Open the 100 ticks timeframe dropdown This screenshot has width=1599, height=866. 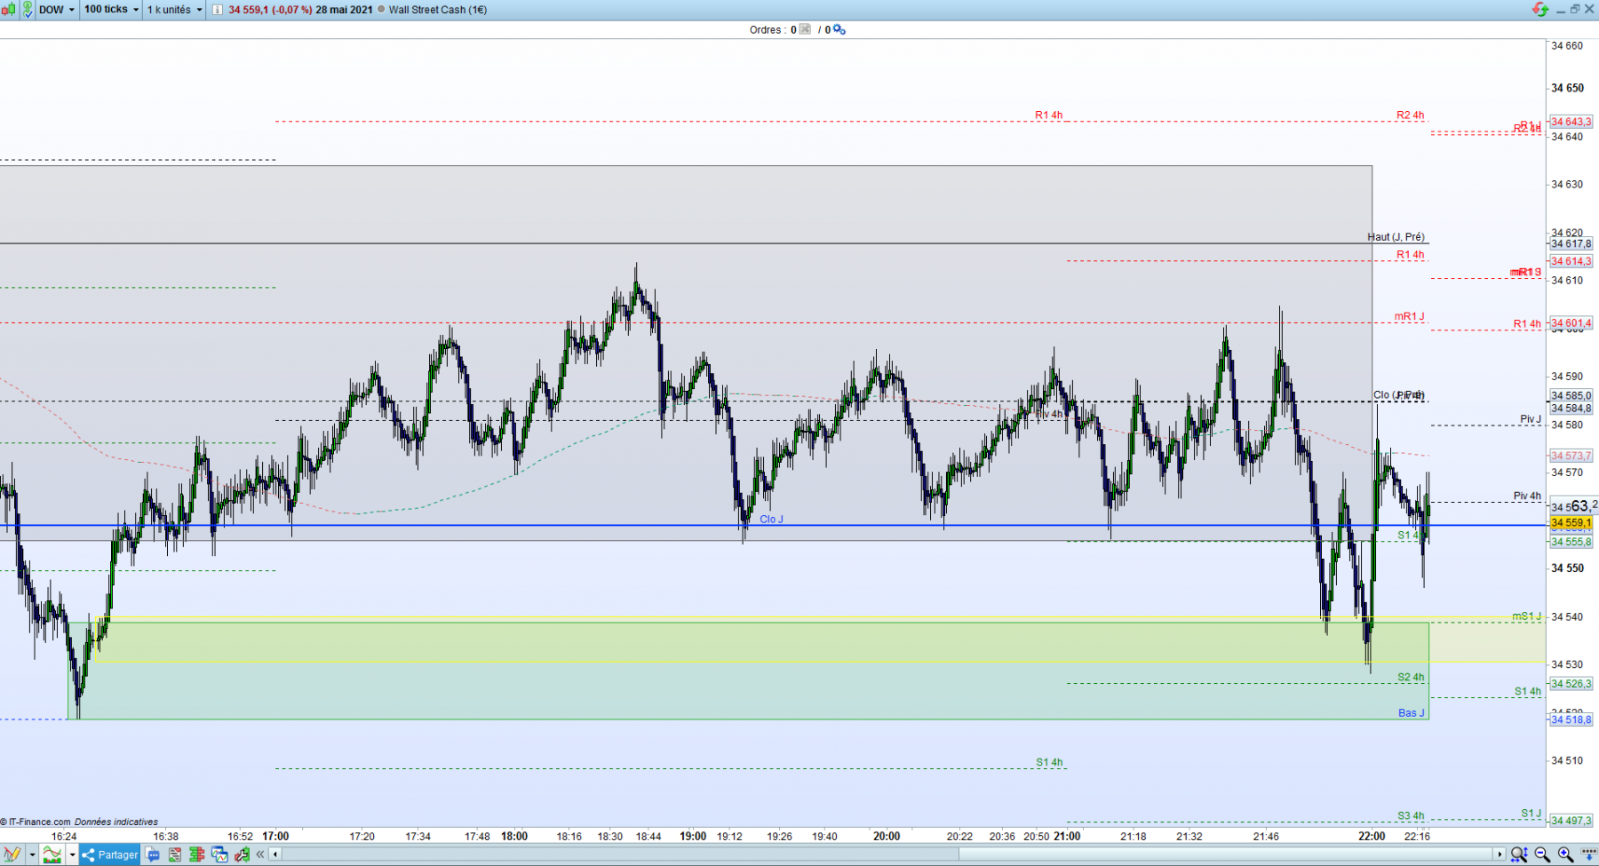coord(112,10)
